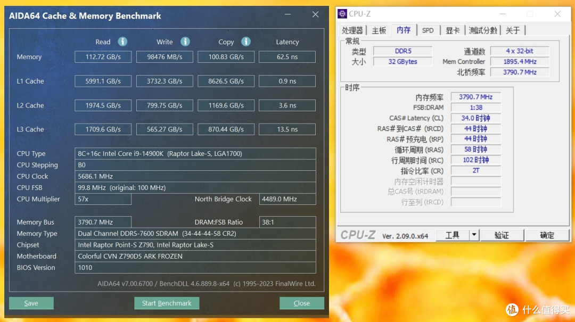
Task: Click the 工具 button in CPU-Z
Action: (x=452, y=235)
